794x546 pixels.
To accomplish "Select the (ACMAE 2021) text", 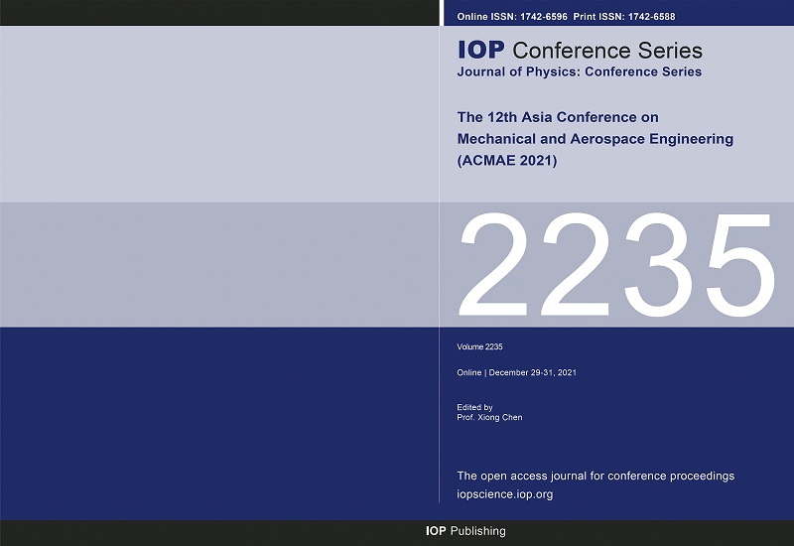I will pyautogui.click(x=507, y=161).
